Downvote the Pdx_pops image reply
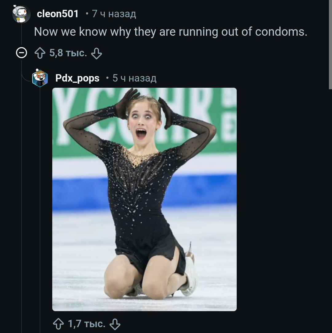332x333 pixels. 115,324
